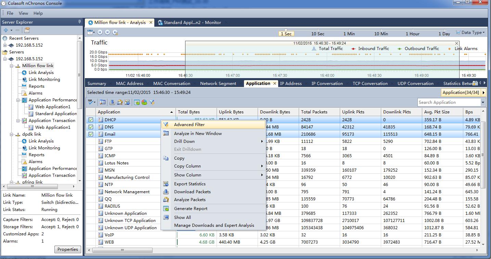Expand 192.168.5.152 under Recent Servers
Screen dimensions: 491x259
5,45
